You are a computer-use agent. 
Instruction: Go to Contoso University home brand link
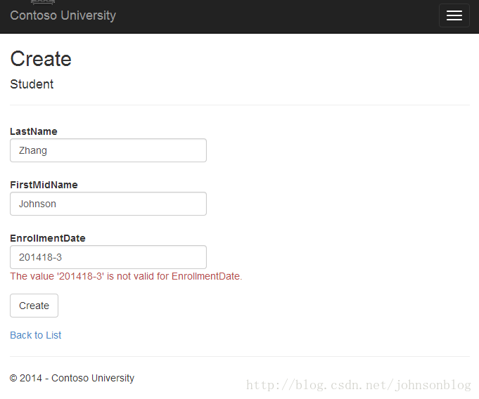pyautogui.click(x=63, y=15)
